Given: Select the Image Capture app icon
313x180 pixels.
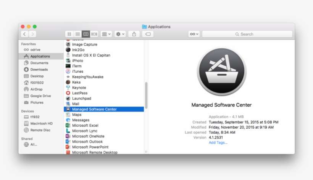Looking at the screenshot, I should click(68, 45).
